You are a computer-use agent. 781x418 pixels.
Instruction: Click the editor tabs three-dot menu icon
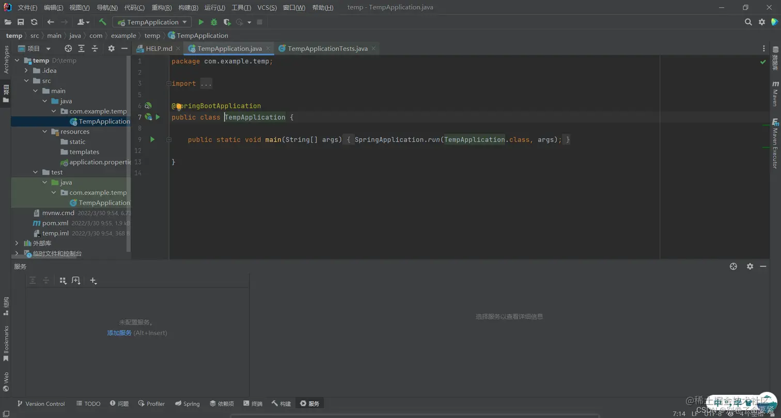pos(764,49)
